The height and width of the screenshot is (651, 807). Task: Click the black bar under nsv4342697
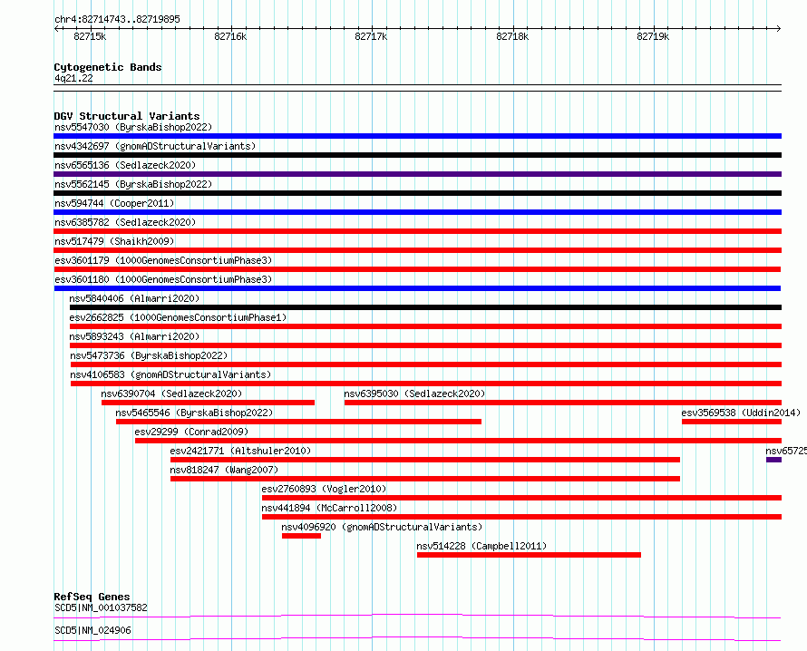[417, 155]
